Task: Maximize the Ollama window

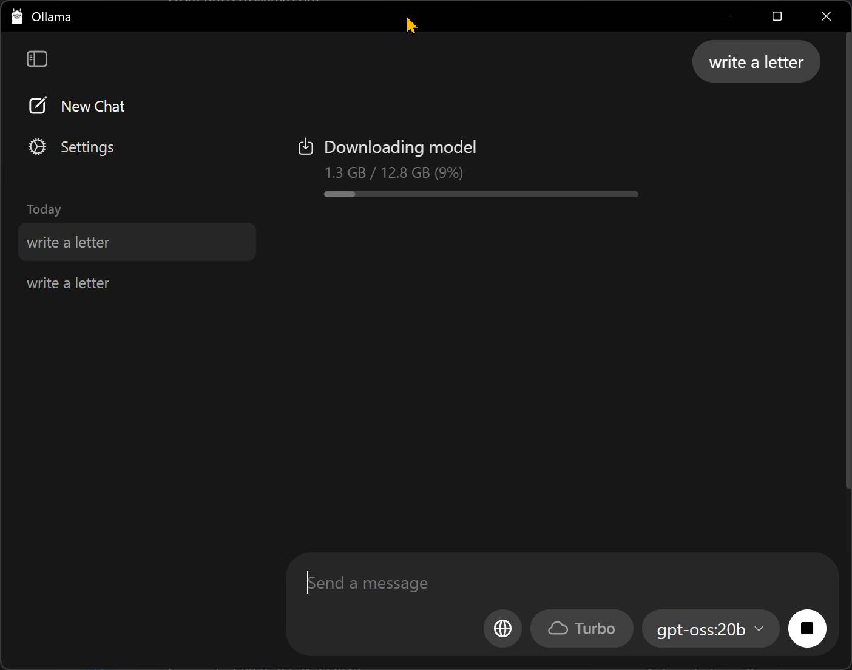Action: [x=777, y=16]
